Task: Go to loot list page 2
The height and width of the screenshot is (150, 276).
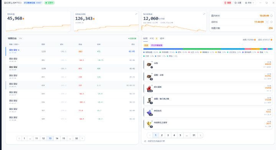Action: 162,135
